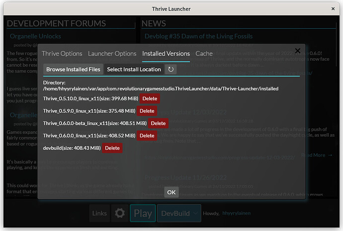Select the Installed Versions tab
Viewport: 343px width, 231px height.
166,54
